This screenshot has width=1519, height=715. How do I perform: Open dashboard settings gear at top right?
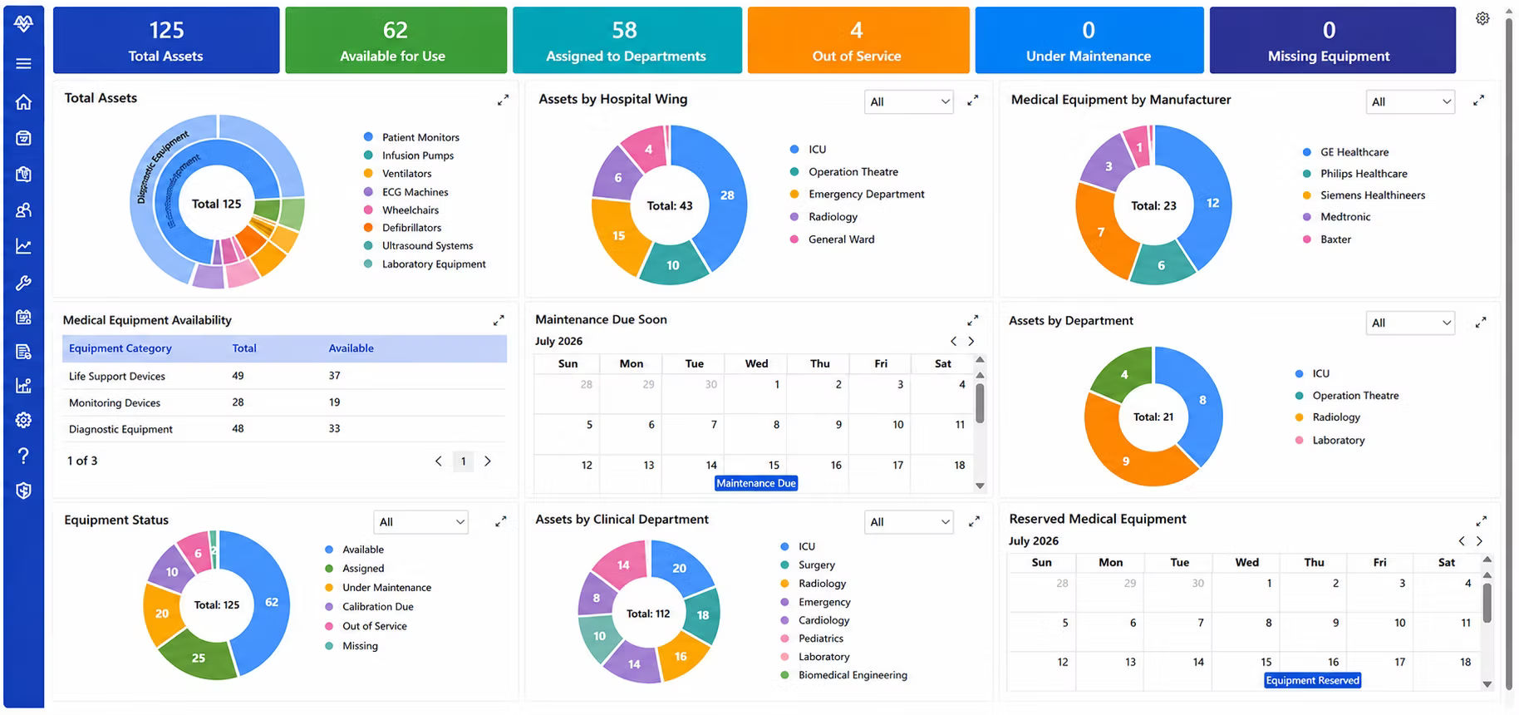[x=1482, y=18]
